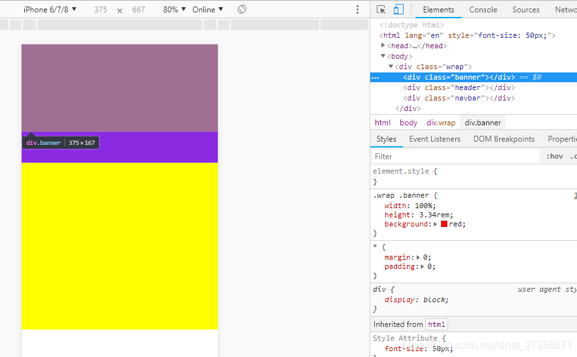Open the Event Listeners pane tab

[x=434, y=139]
